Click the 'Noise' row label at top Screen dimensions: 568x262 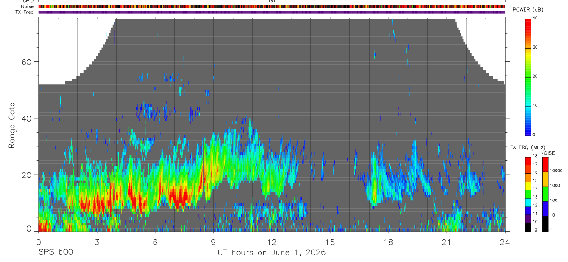(27, 6)
